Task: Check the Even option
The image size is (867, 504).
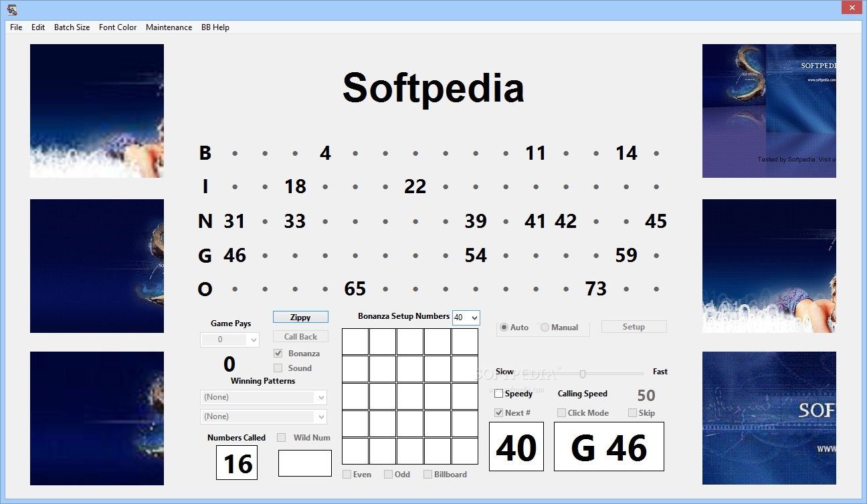Action: [347, 474]
